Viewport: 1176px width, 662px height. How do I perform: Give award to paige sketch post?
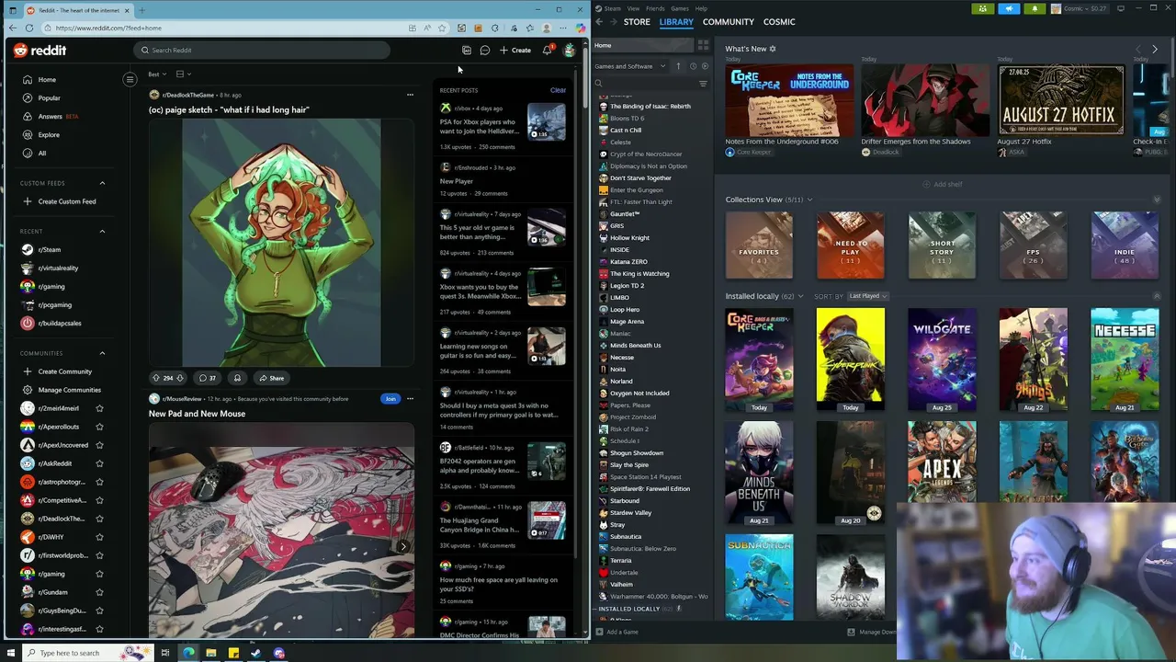click(x=237, y=378)
